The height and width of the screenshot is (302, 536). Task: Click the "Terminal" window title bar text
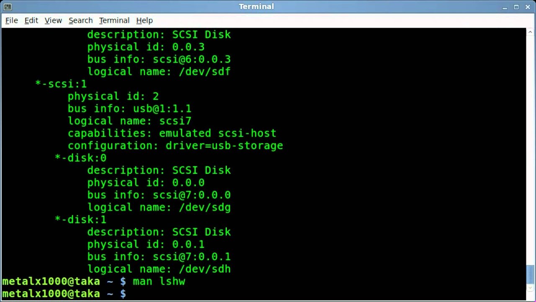(256, 7)
